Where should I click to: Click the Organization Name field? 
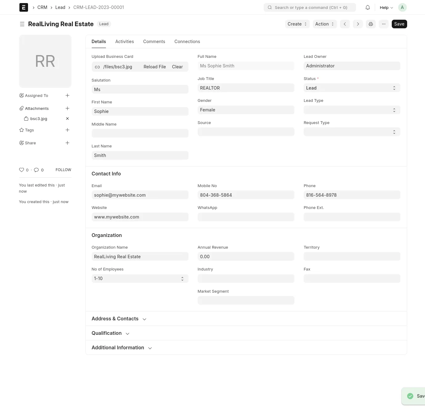[140, 257]
